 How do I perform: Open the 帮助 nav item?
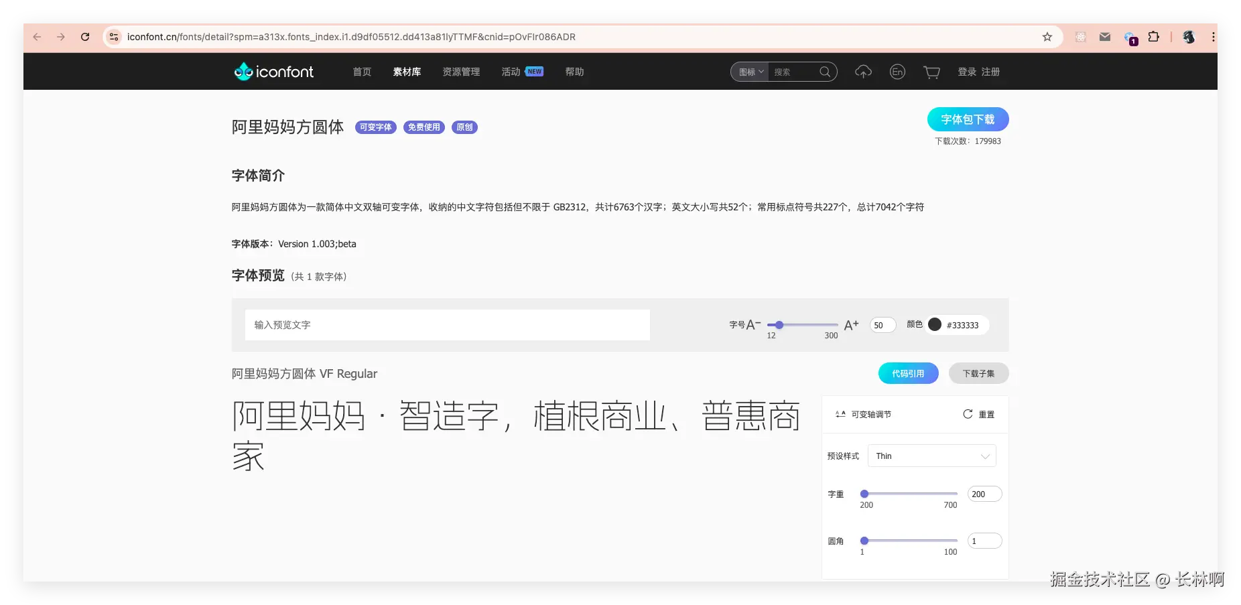[x=574, y=72]
